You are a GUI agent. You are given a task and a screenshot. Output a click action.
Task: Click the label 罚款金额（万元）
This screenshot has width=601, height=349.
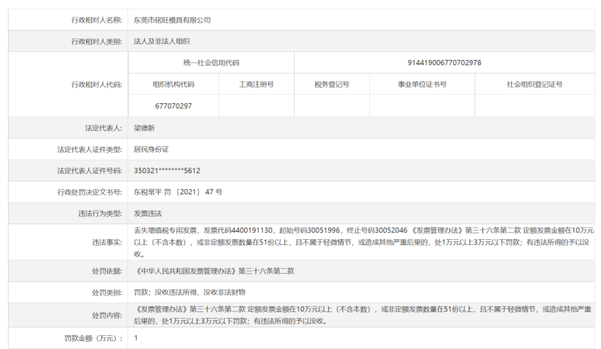tap(93, 338)
